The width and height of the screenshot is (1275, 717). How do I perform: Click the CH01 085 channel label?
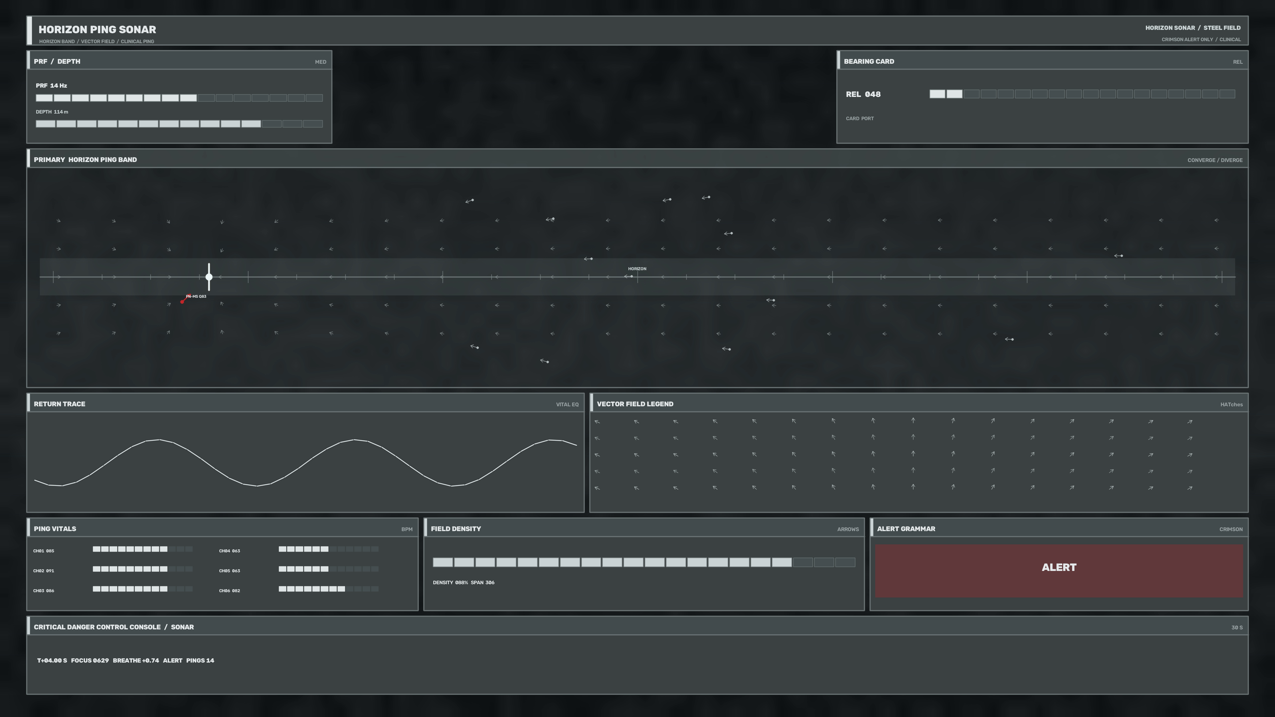pos(43,551)
